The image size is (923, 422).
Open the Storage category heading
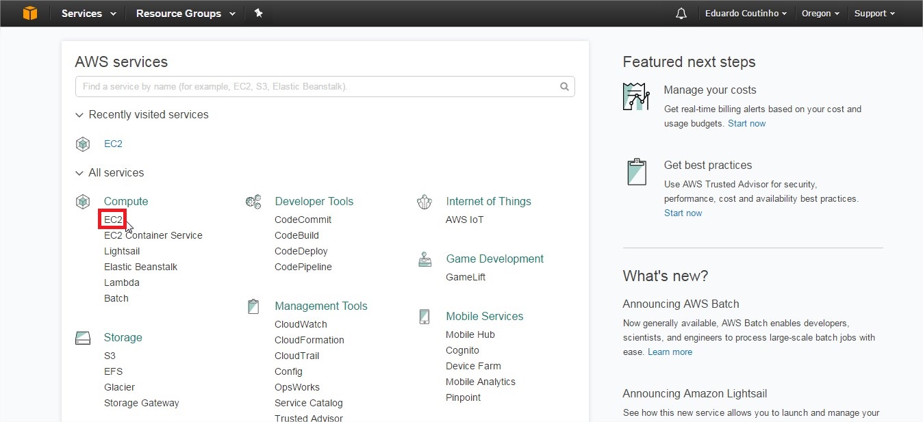click(123, 337)
